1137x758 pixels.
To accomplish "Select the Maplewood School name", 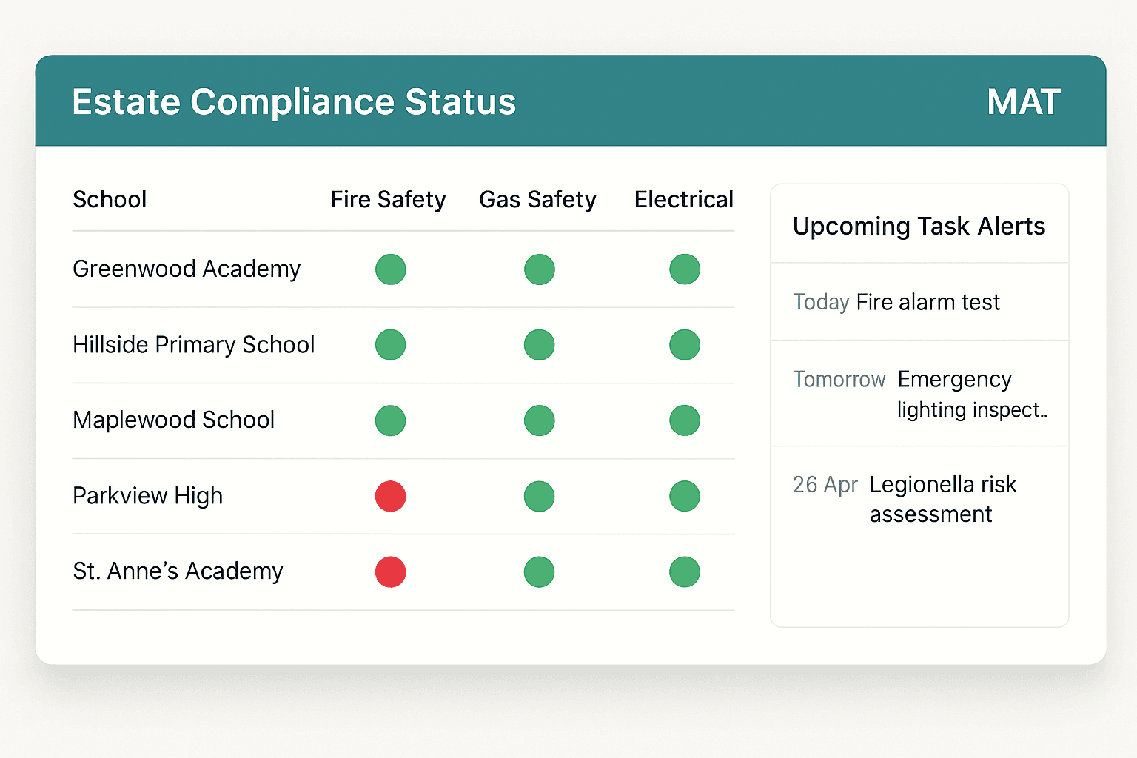I will (174, 420).
